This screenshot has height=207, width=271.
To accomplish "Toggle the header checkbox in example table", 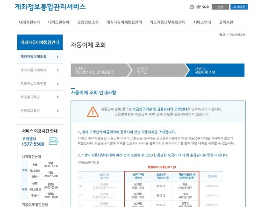I will (81, 176).
